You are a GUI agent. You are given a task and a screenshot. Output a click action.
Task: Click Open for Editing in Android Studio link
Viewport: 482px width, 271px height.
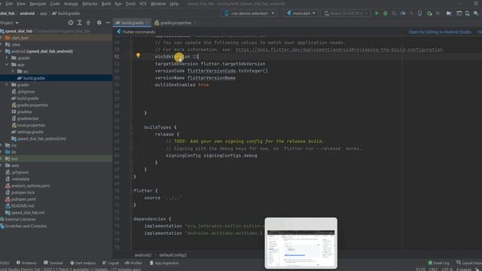click(x=440, y=32)
